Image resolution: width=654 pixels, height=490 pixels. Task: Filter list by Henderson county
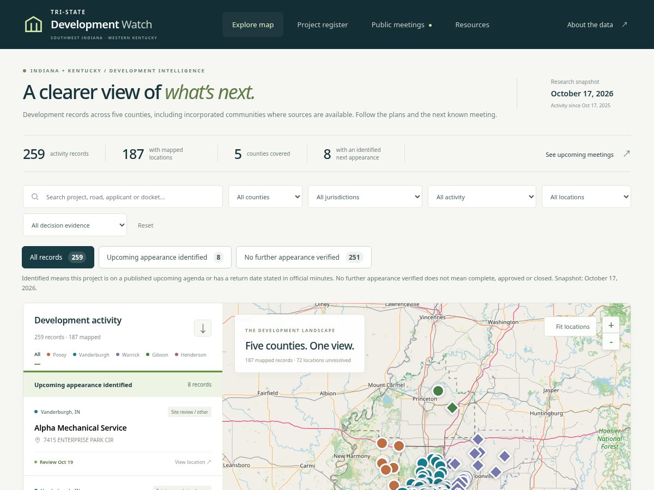[x=191, y=354]
